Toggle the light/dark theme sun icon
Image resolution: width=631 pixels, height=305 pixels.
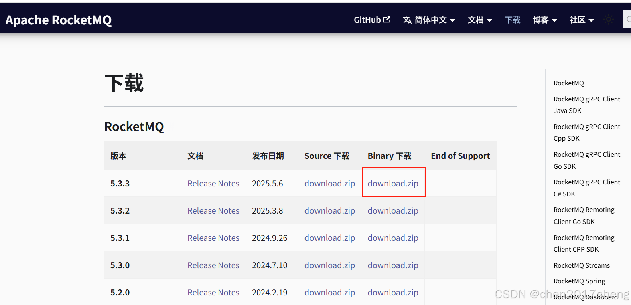coord(609,19)
